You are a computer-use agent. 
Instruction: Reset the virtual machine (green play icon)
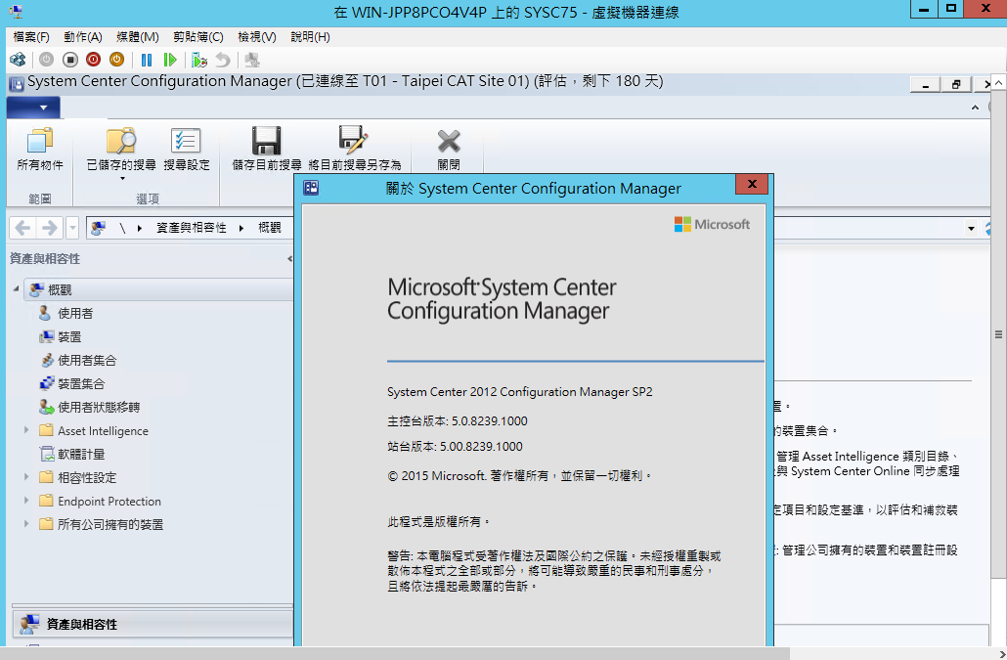point(169,60)
